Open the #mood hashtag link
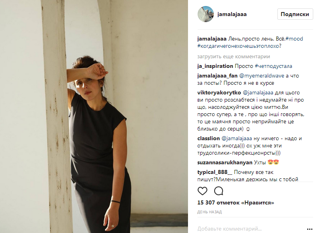Image resolution: width=314 pixels, height=233 pixels. pos(294,39)
